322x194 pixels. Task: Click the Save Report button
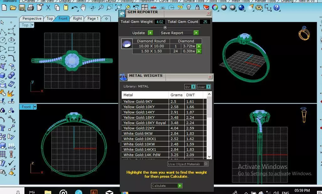pos(179,33)
